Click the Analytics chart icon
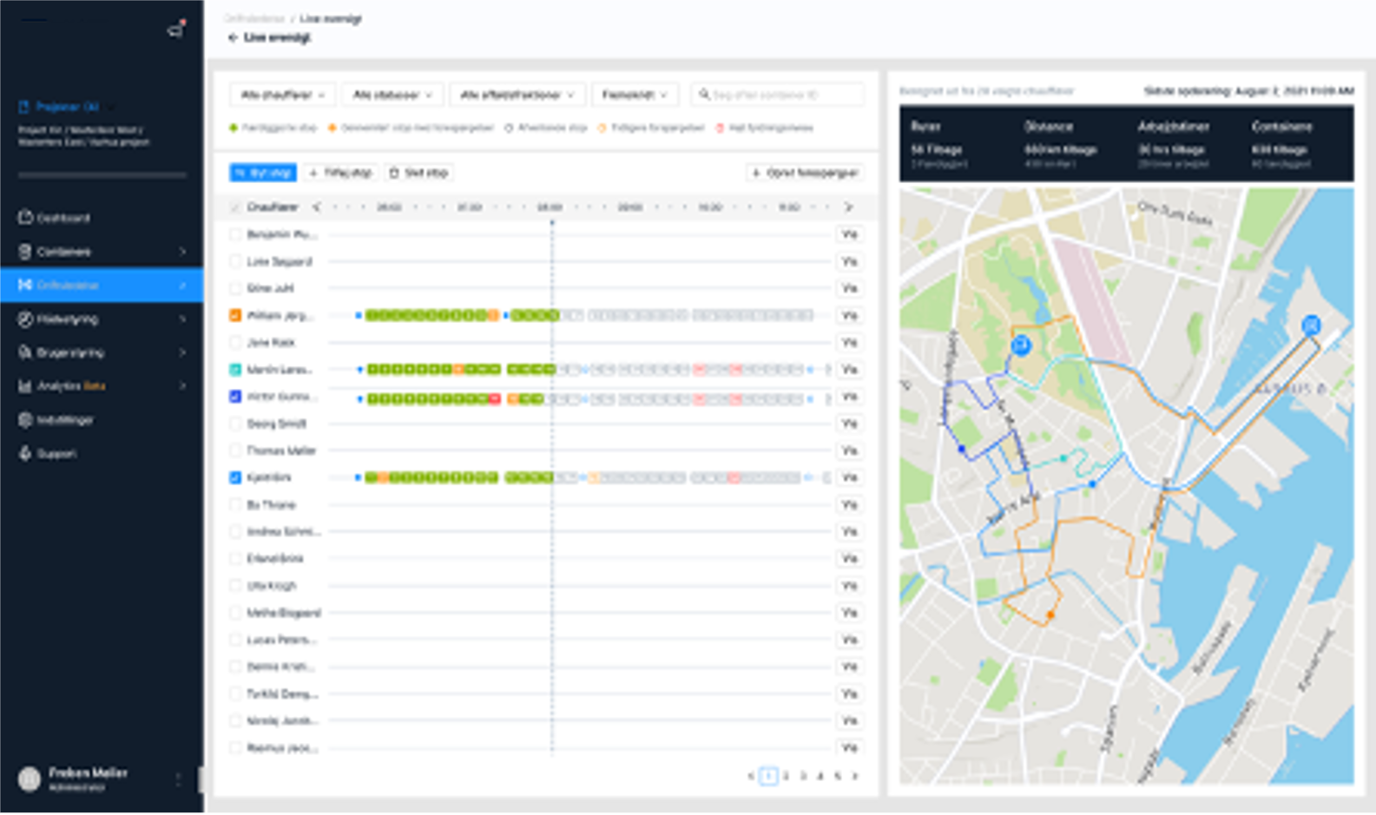Viewport: 1376px width, 815px height. (25, 386)
